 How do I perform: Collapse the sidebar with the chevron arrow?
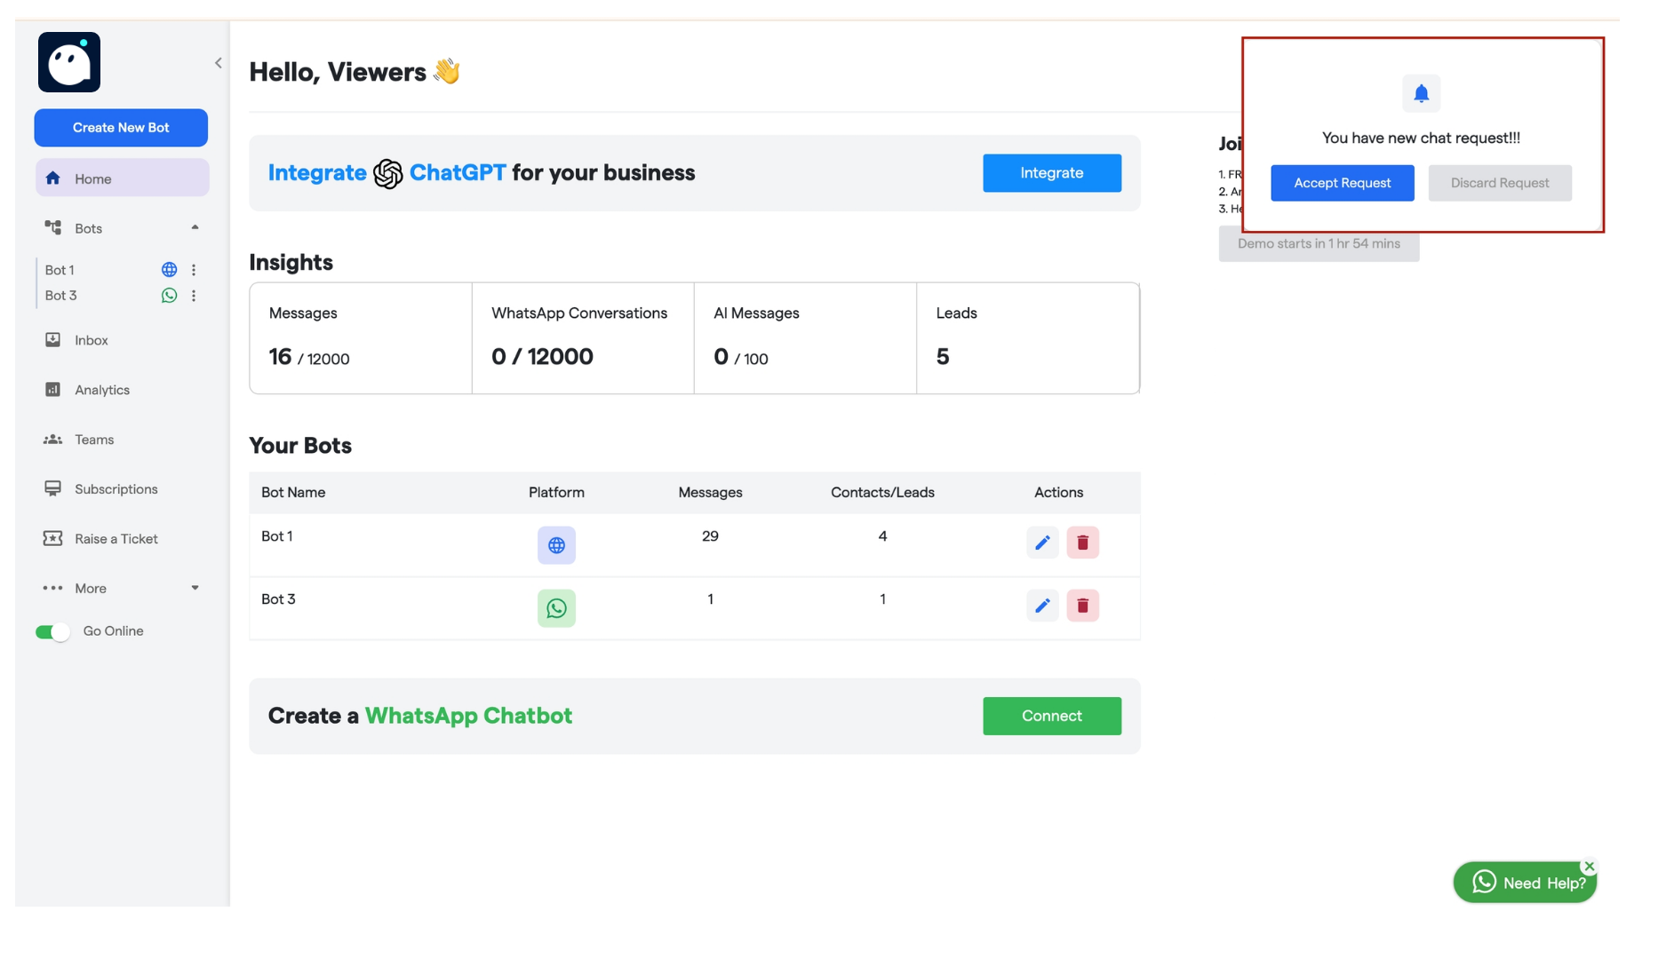(x=219, y=63)
